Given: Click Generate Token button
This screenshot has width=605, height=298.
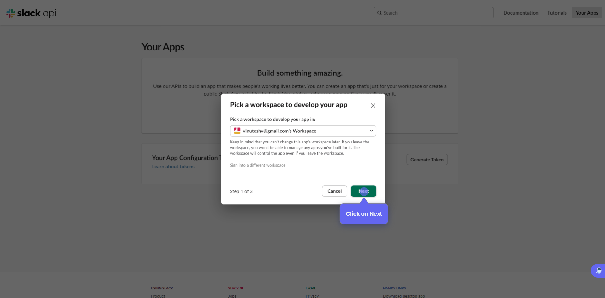Looking at the screenshot, I should tap(427, 160).
